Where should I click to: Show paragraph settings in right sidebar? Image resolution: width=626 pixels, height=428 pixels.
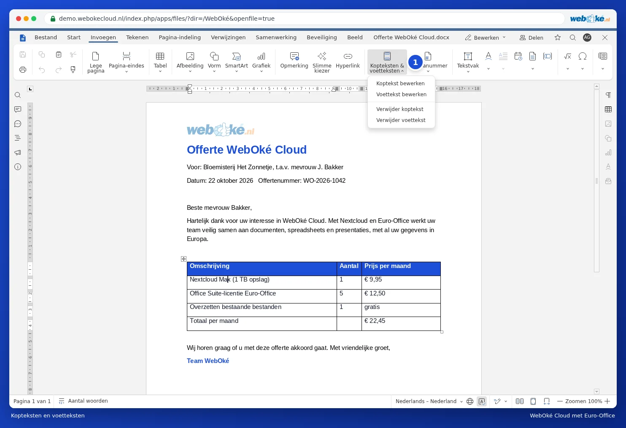pos(608,95)
